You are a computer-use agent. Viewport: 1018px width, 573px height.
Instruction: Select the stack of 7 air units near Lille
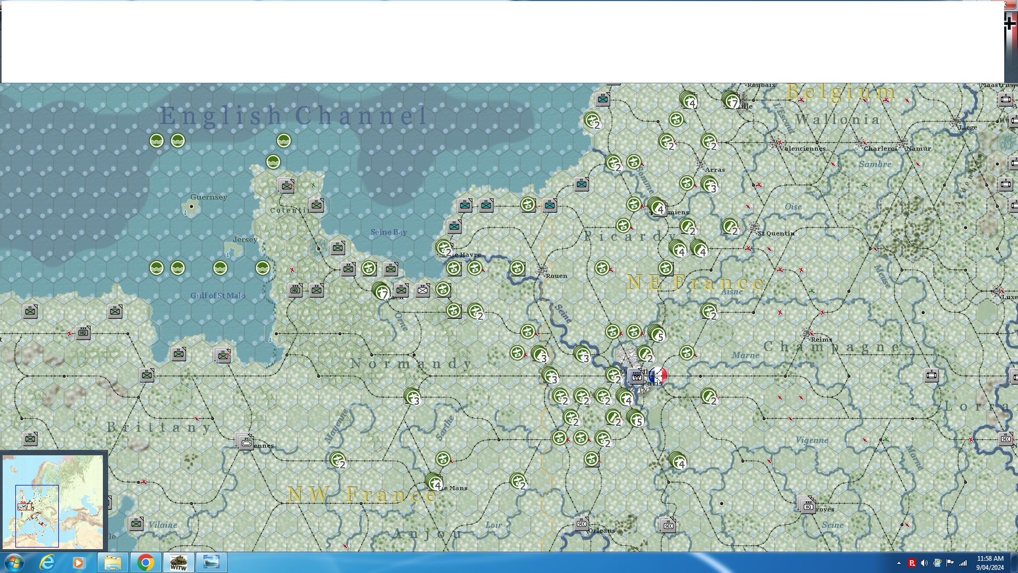tap(731, 100)
